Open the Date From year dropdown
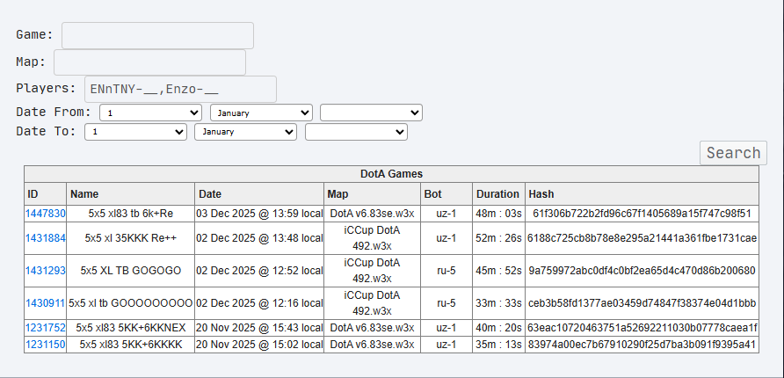Screen dimensions: 784x378 (371, 113)
